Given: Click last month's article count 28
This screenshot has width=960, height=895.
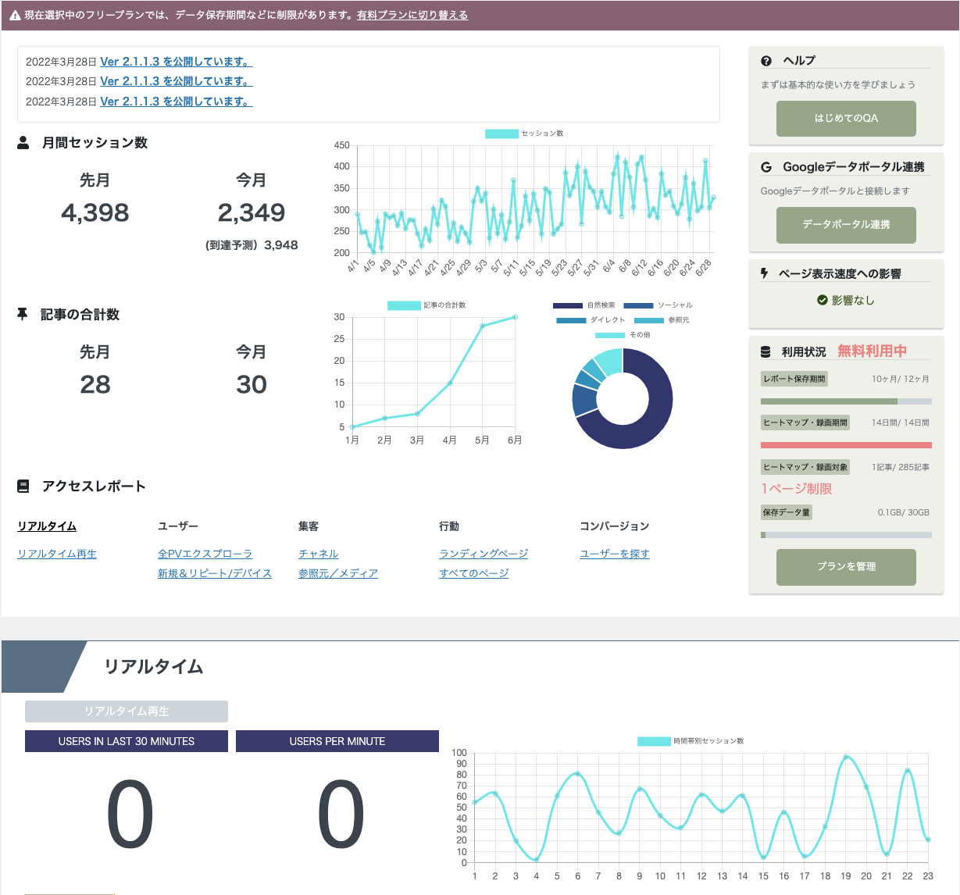Looking at the screenshot, I should [95, 384].
